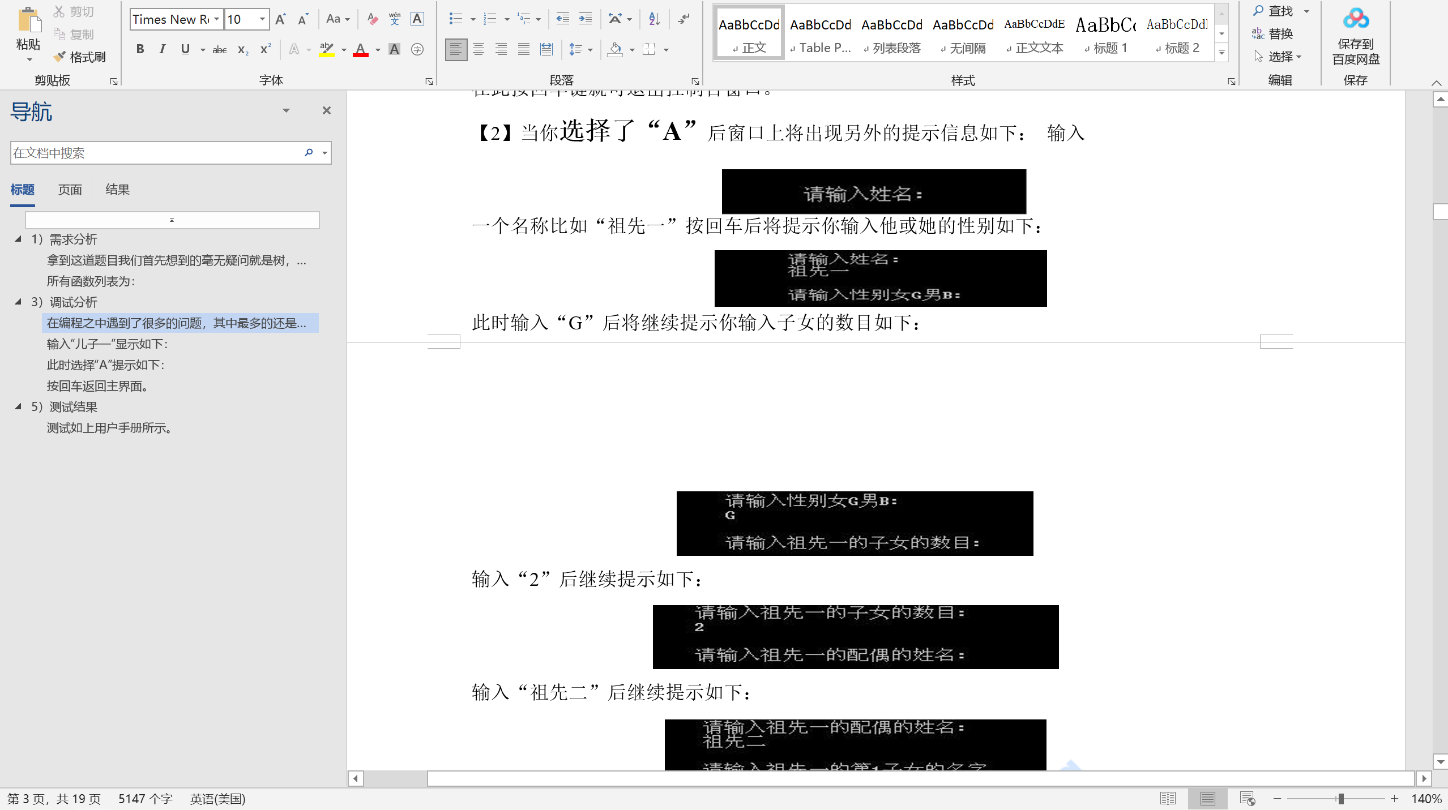
Task: Toggle italic formatting
Action: pyautogui.click(x=163, y=49)
